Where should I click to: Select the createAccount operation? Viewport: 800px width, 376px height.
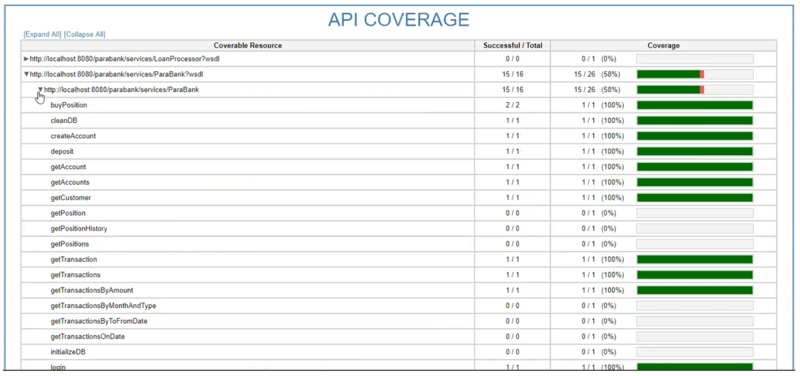pos(73,136)
